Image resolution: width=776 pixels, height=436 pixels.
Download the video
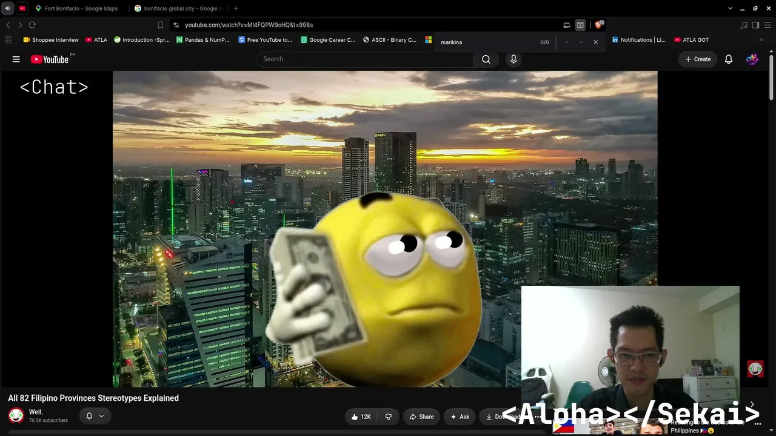(504, 417)
